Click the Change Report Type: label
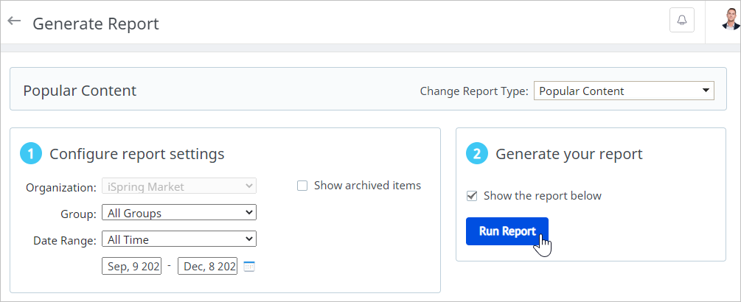The width and height of the screenshot is (741, 302). point(474,91)
